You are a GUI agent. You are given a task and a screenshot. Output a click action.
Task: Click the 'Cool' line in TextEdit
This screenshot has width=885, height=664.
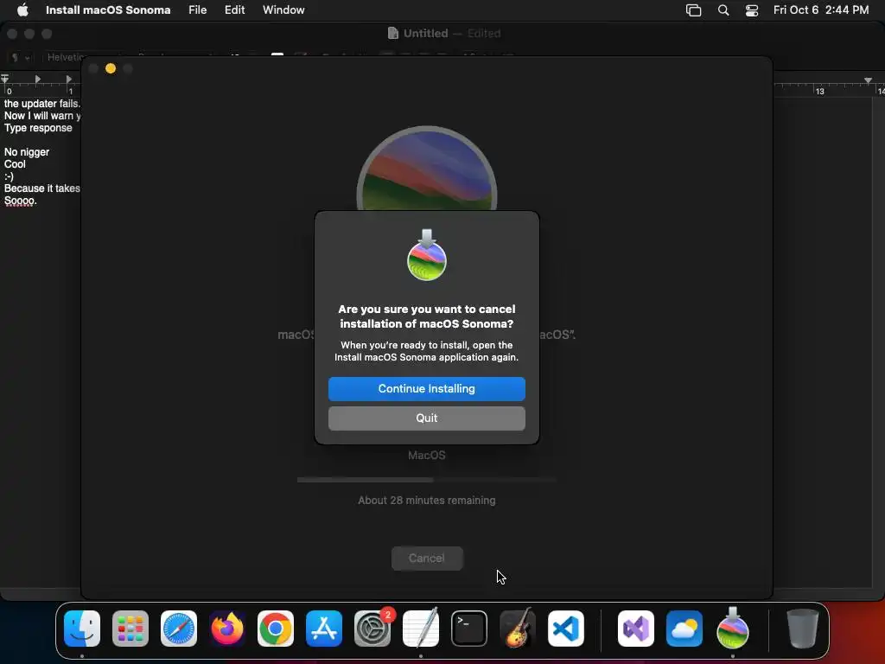16,163
